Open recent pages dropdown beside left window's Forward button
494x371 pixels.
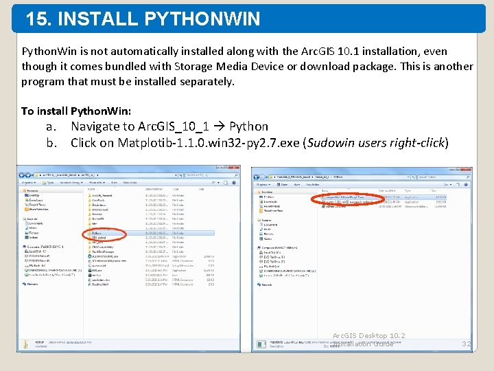click(32, 175)
